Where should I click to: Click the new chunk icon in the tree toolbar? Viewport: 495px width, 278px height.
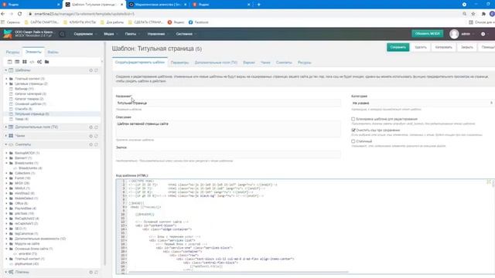click(24, 62)
